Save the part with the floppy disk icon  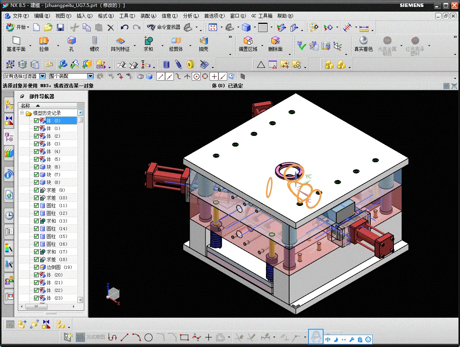[60, 27]
